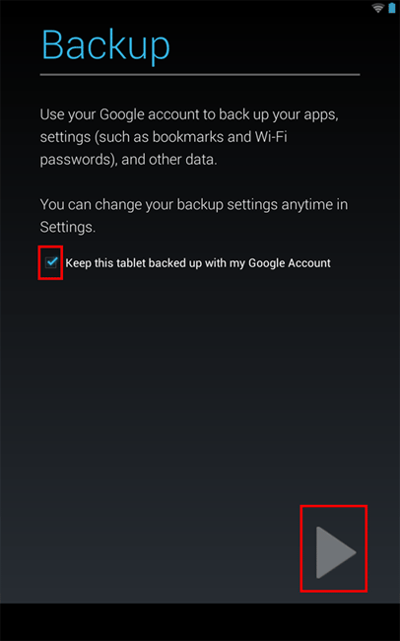
Task: Click the text 'Wi-Fi' in the description
Action: point(271,137)
